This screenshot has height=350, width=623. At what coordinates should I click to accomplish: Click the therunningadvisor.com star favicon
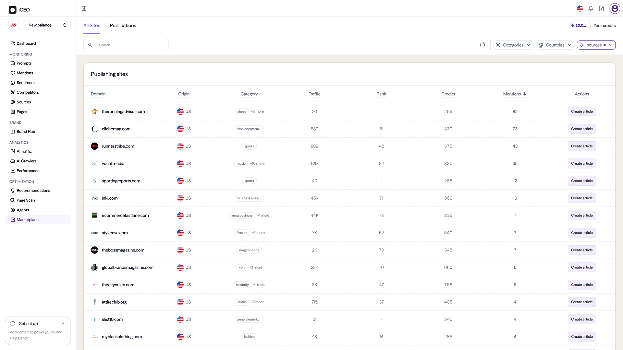(94, 111)
